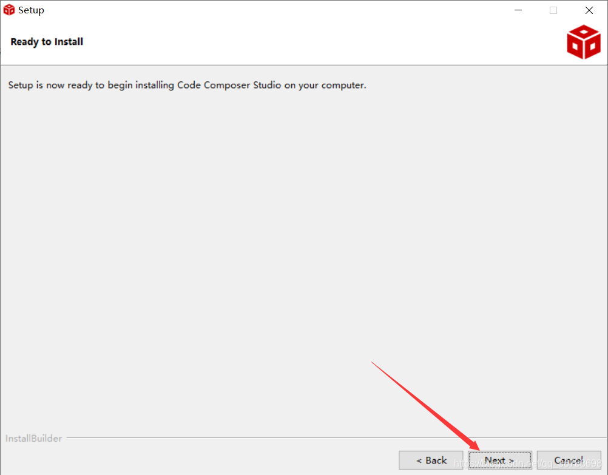Click the InstallBuilder label

tap(34, 438)
